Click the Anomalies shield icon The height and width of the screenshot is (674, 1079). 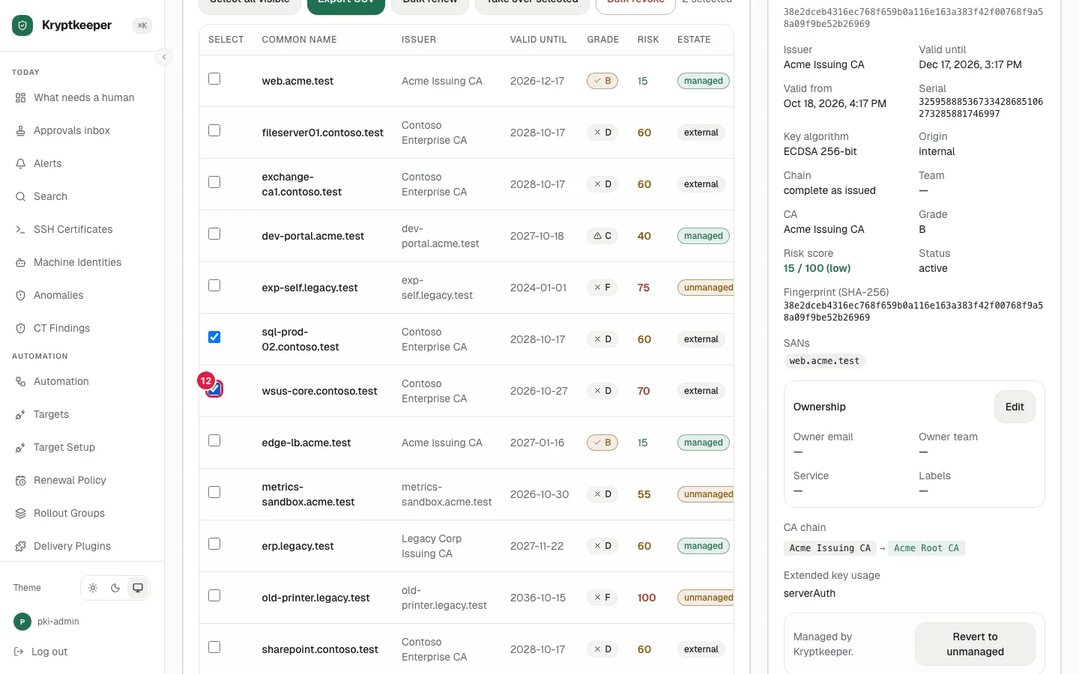(x=21, y=295)
